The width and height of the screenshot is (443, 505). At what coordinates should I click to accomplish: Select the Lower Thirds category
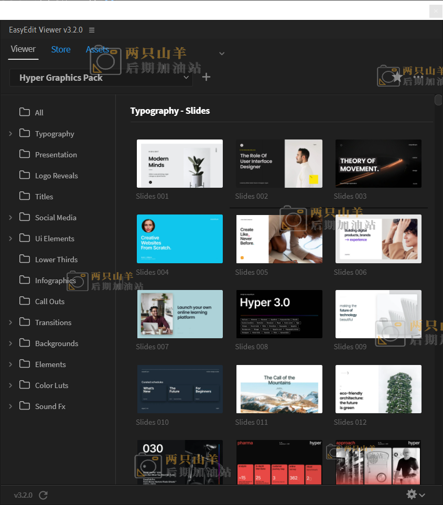56,260
